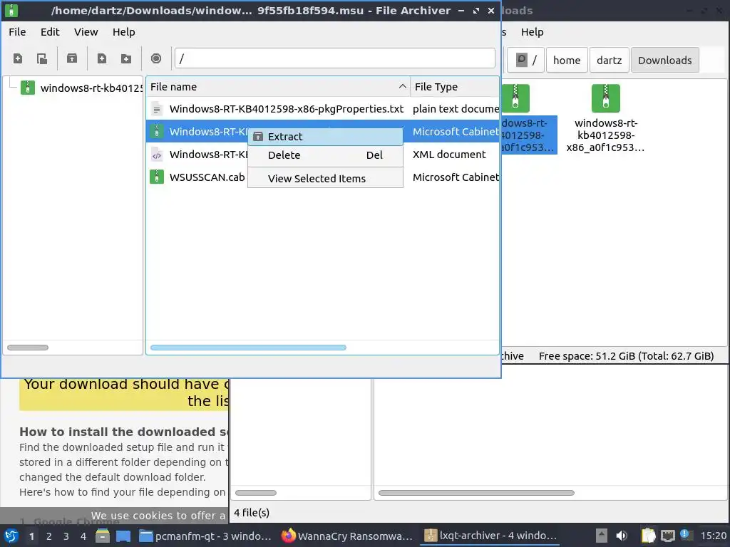
Task: Click the network monitor tray icon
Action: point(667,536)
